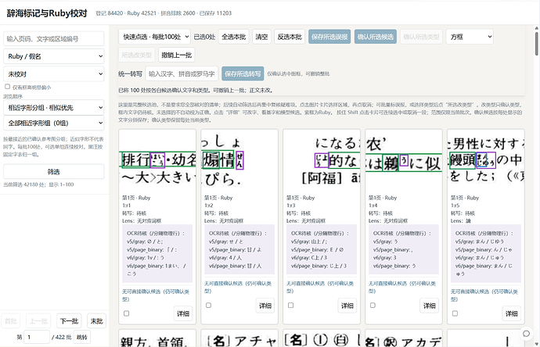The image size is (540, 347).
Task: Click the 辞海标记与Ruby校对 title
Action: pos(47,13)
